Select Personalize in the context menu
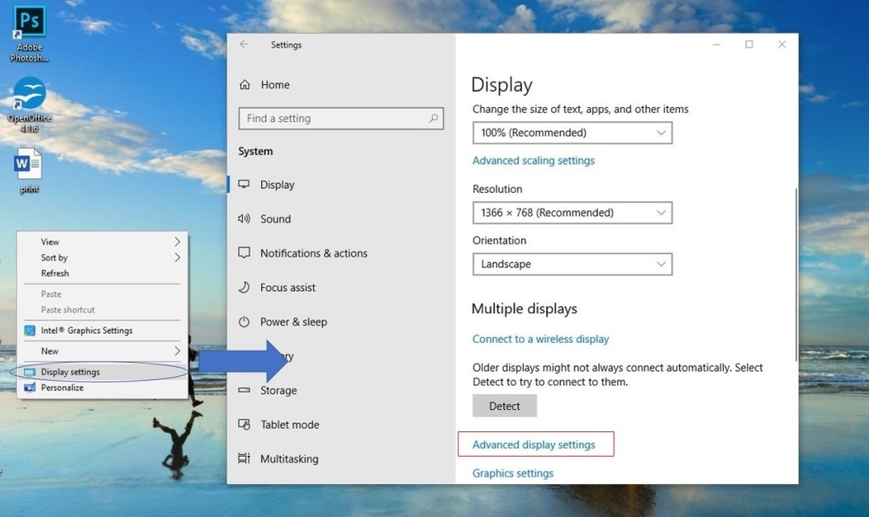Screen dimensions: 869x517 click(x=62, y=387)
